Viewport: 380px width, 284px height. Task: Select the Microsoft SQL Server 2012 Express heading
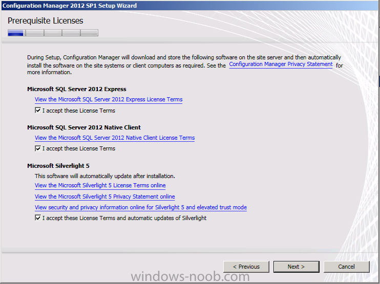[77, 89]
